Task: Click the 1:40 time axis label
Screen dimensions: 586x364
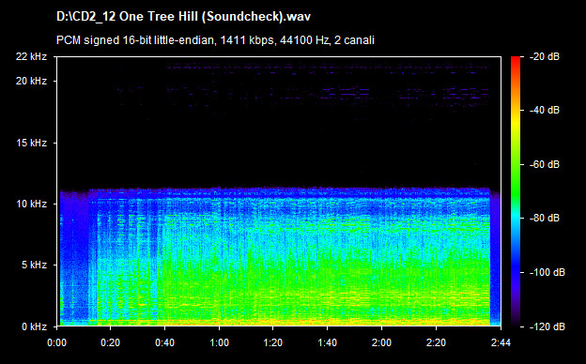Action: pyautogui.click(x=328, y=342)
